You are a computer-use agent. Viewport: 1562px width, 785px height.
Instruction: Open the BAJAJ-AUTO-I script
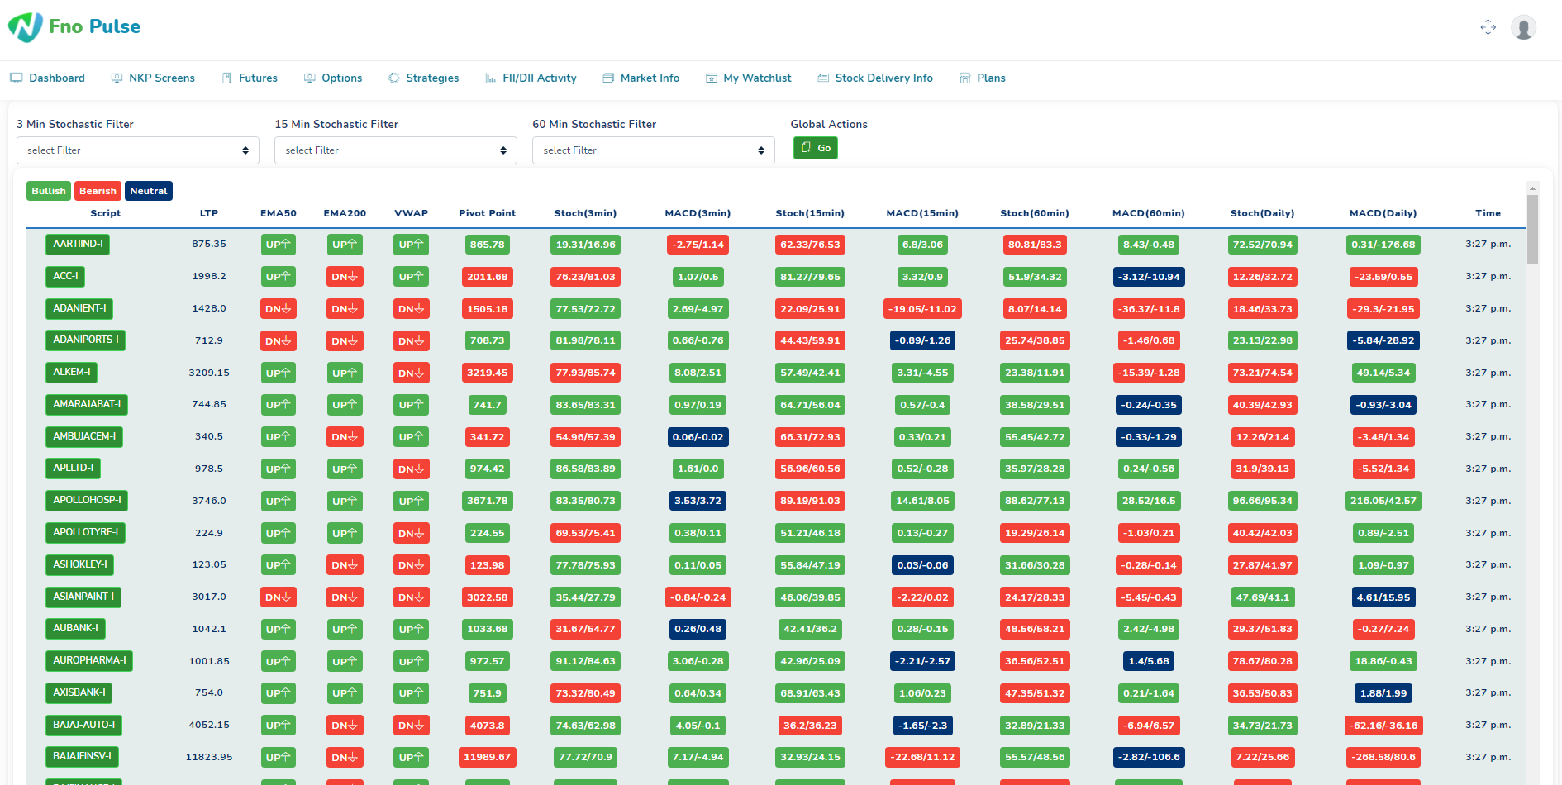84,725
